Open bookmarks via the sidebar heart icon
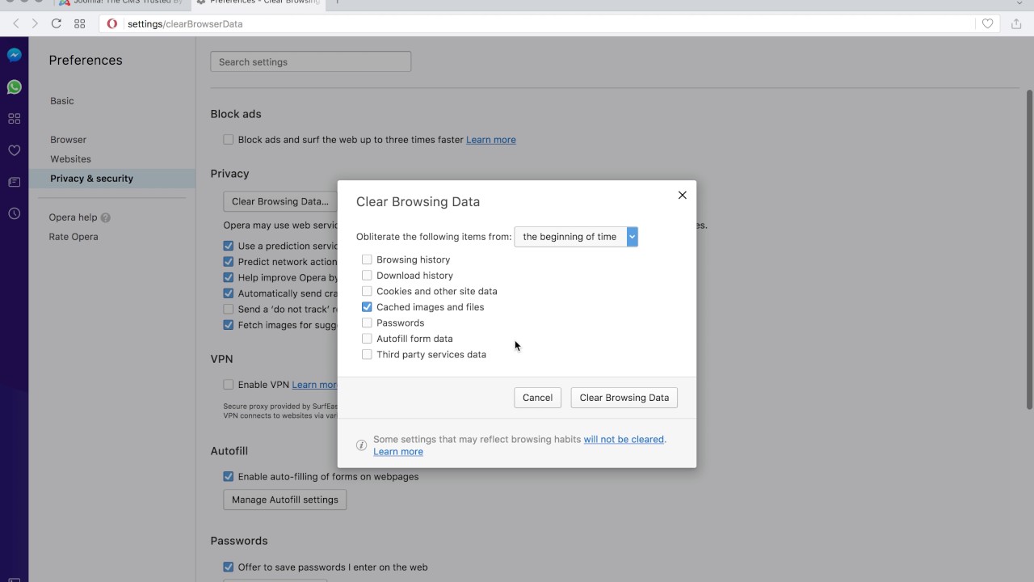Image resolution: width=1034 pixels, height=582 pixels. [14, 150]
